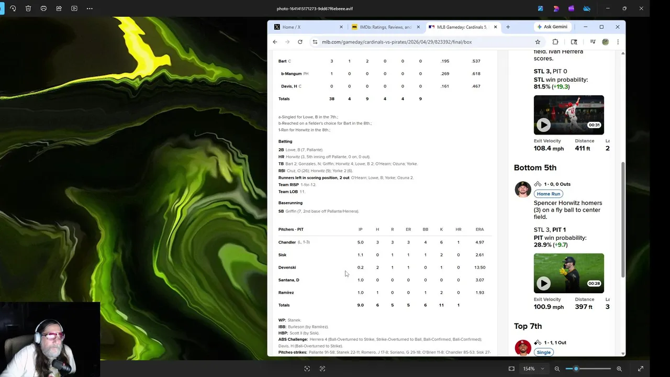
Task: Open the Photos See more menu
Action: 90,8
